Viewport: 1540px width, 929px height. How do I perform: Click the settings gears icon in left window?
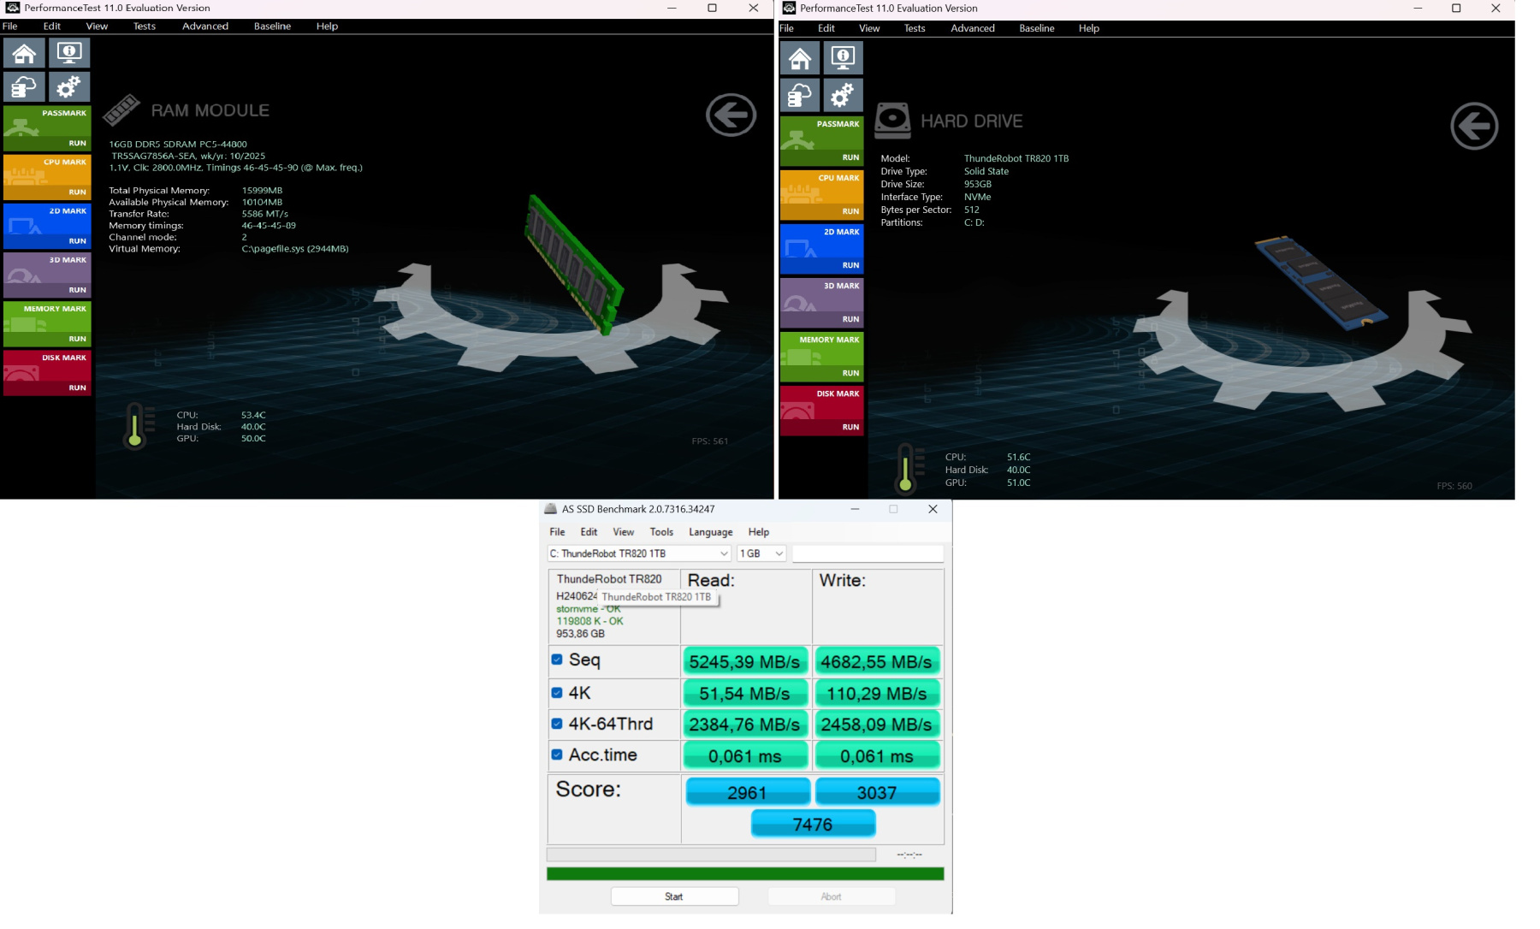(x=68, y=87)
